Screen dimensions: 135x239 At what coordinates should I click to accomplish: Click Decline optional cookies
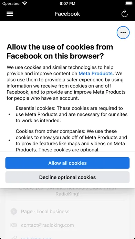point(67,177)
